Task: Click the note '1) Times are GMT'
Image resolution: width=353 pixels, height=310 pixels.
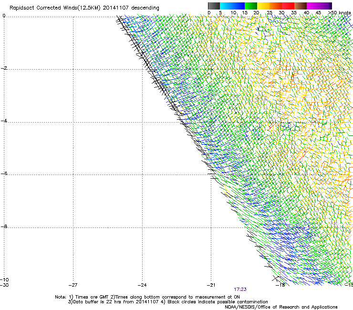Action: (x=89, y=297)
